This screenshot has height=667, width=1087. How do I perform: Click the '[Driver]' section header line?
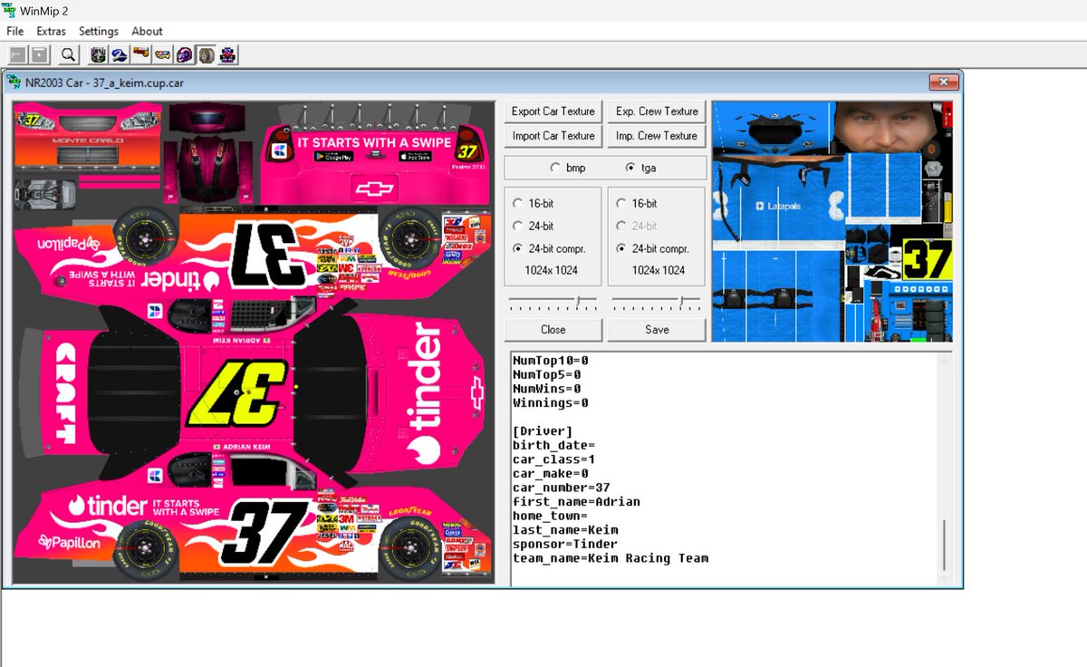tap(541, 430)
